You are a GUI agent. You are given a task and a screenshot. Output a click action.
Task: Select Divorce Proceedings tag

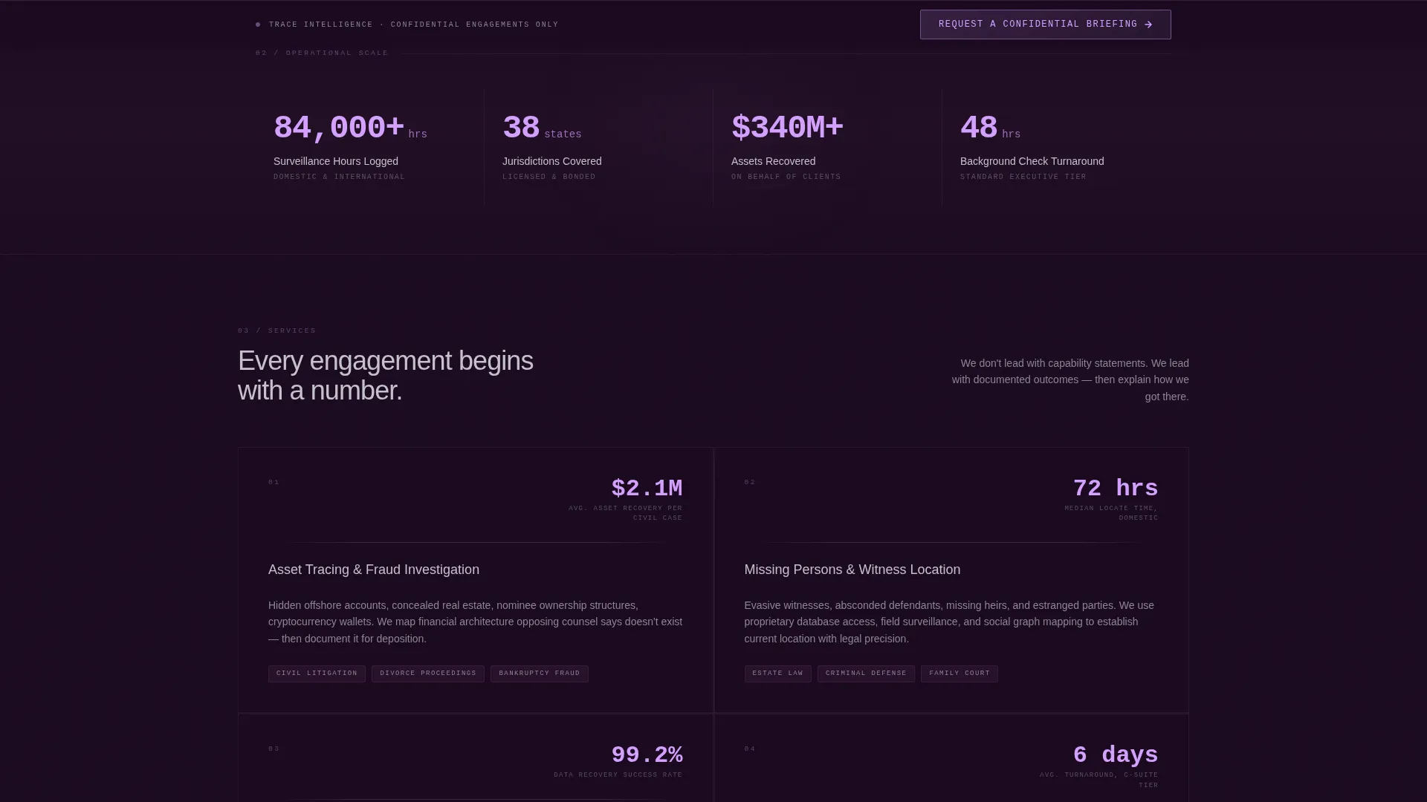tap(428, 674)
